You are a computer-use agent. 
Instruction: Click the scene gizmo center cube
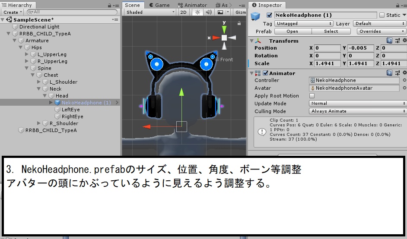click(224, 38)
